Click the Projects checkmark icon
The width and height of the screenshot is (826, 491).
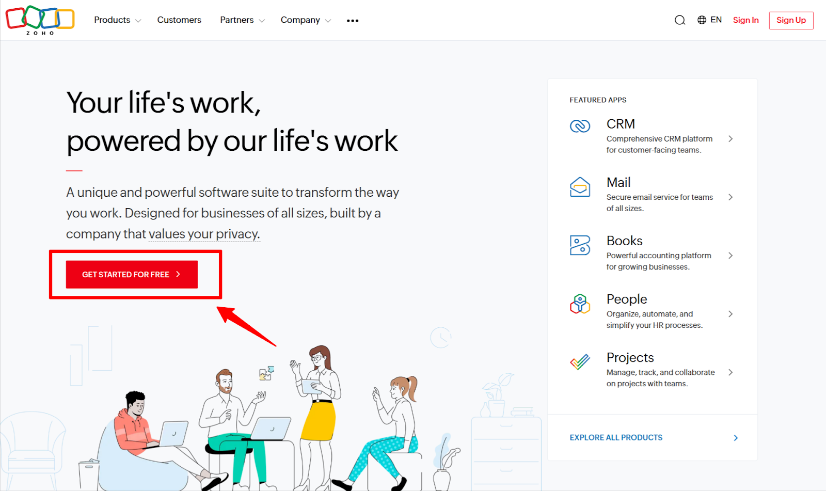[x=580, y=362]
